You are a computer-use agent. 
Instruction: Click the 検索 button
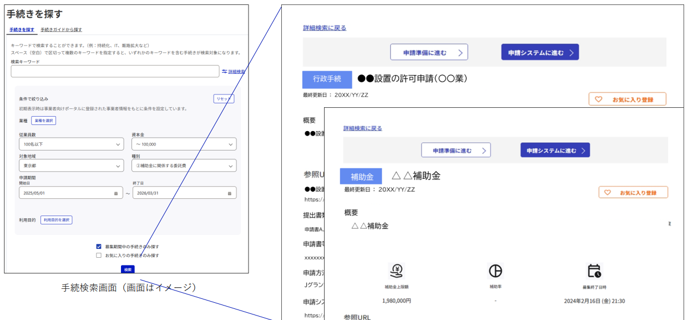point(128,269)
